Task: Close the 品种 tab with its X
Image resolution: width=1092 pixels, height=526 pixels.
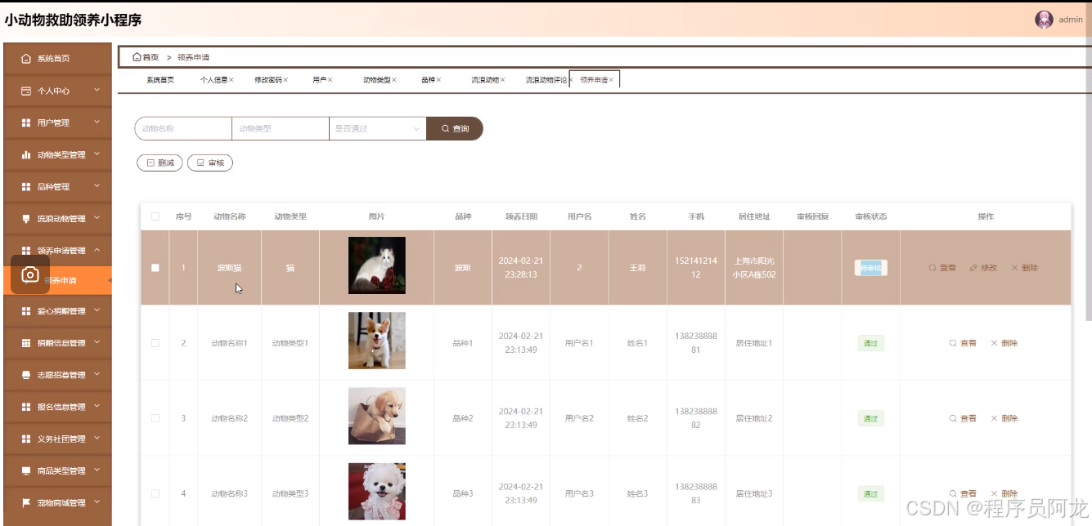Action: coord(439,80)
